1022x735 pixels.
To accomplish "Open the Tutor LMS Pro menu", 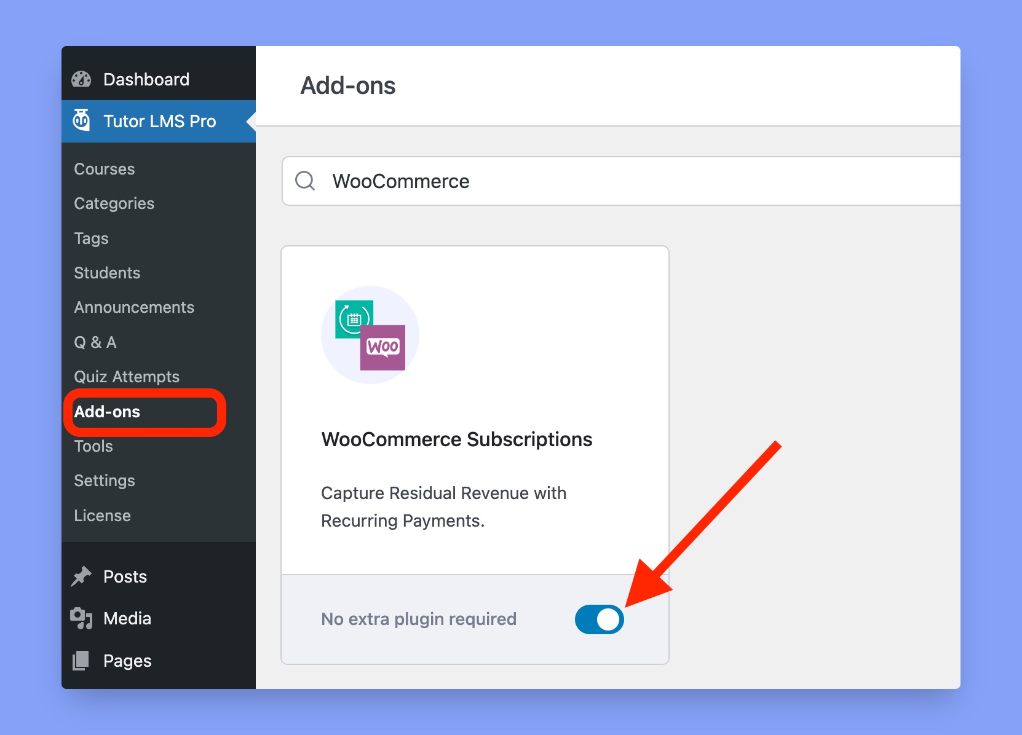I will coord(159,121).
